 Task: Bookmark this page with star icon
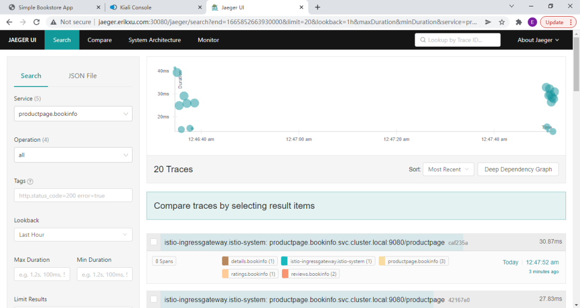(502, 22)
